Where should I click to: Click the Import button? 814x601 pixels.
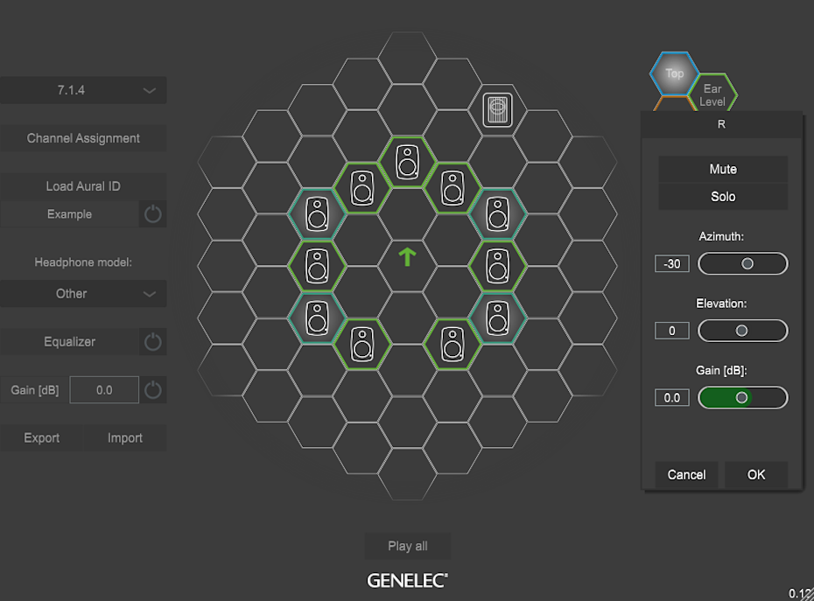pos(125,438)
